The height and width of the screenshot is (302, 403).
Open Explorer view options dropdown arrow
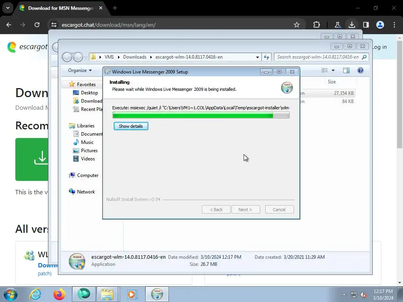[333, 70]
